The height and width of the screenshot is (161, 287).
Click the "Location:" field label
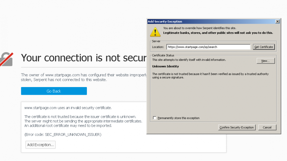[158, 47]
